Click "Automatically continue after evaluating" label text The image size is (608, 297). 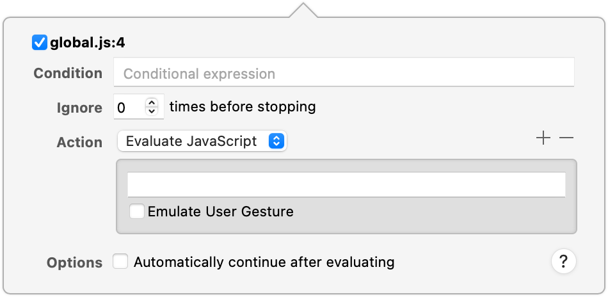click(264, 261)
